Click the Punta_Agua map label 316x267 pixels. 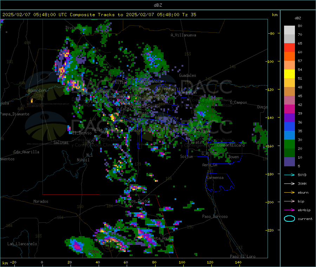point(160,238)
